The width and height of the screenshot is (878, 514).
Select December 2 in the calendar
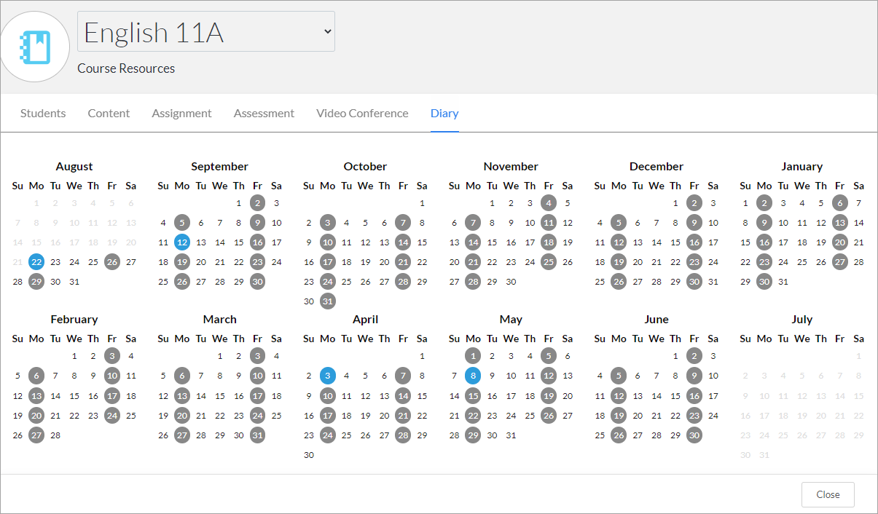[694, 203]
